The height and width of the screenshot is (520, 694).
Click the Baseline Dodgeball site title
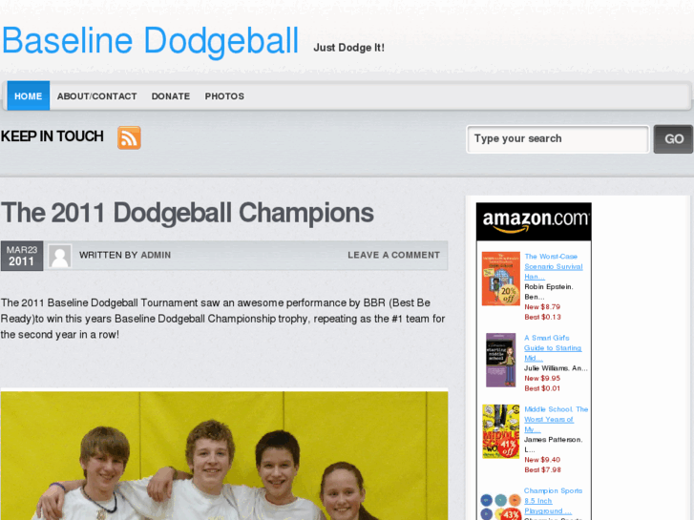pyautogui.click(x=150, y=41)
